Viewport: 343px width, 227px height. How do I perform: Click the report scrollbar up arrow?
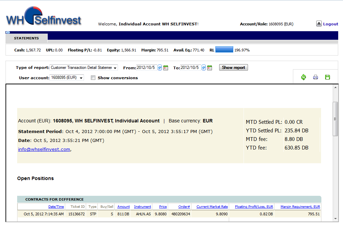(x=335, y=87)
